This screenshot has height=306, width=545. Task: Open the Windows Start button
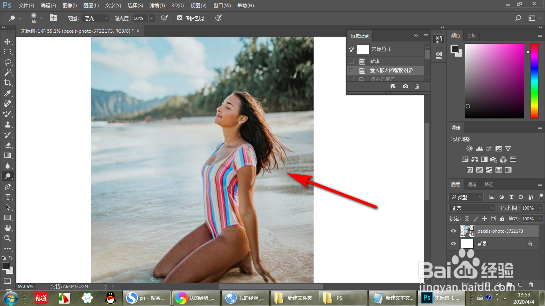click(x=10, y=298)
